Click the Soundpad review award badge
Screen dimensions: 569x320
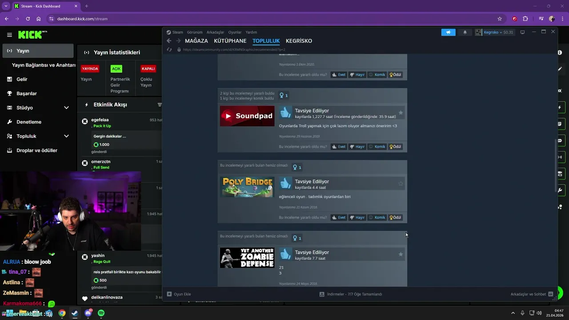tap(284, 96)
